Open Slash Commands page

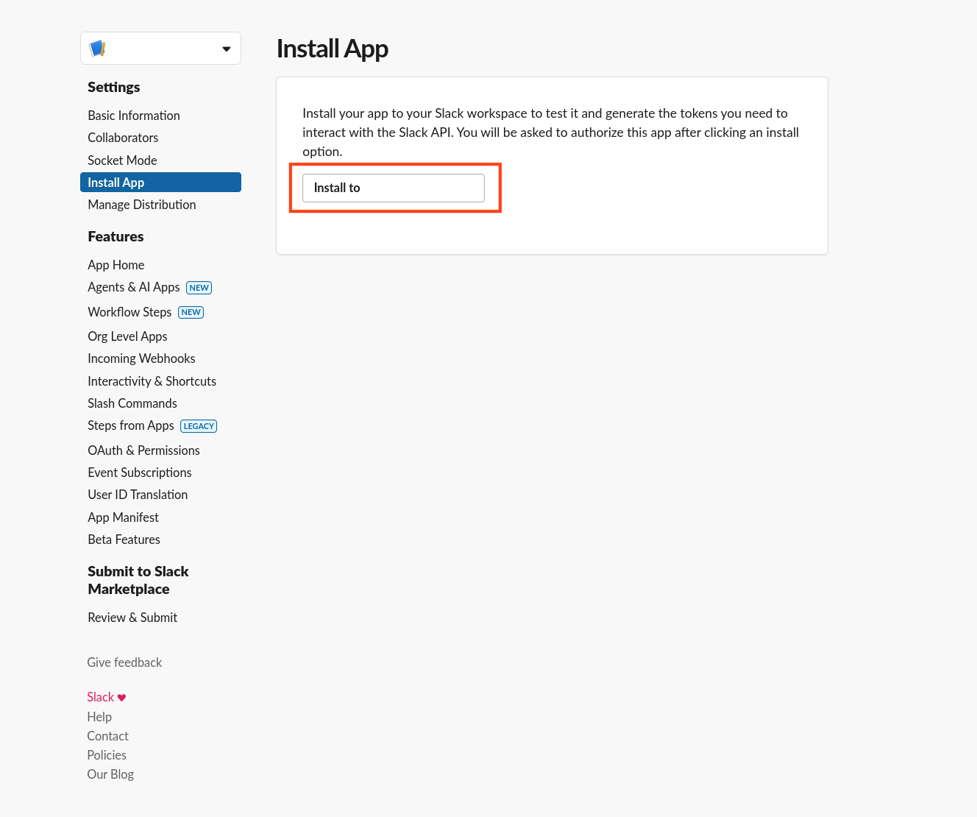pyautogui.click(x=132, y=403)
